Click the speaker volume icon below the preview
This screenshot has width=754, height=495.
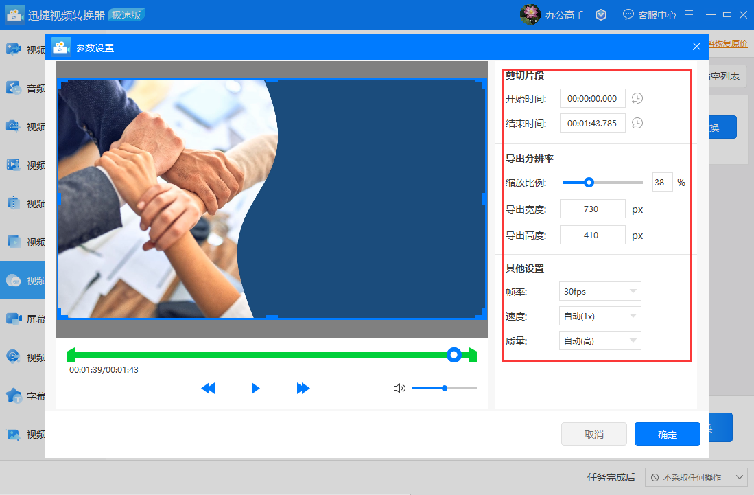(x=399, y=388)
